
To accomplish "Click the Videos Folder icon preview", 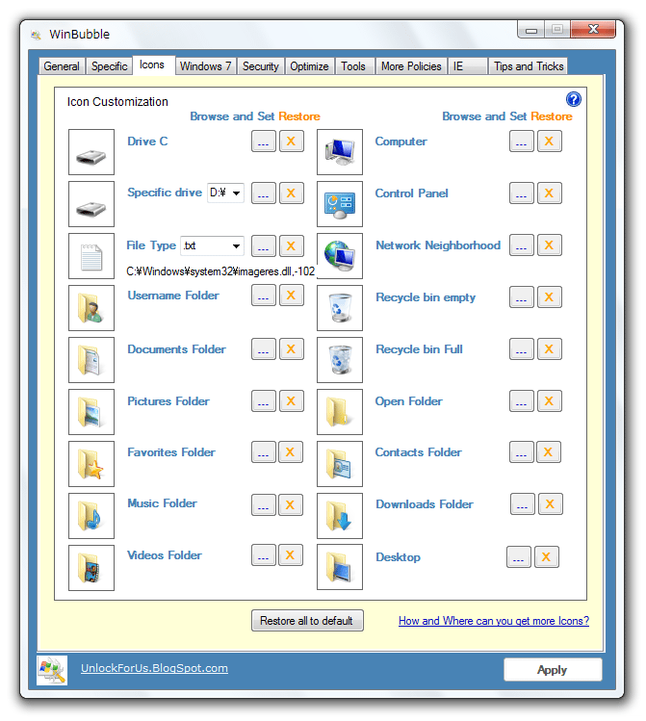I will 91,567.
